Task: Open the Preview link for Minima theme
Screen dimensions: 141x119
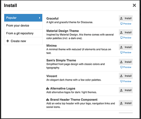Action: [126, 52]
